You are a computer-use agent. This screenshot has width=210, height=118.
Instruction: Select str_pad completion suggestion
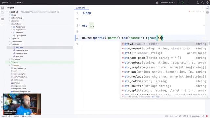pyautogui.click(x=164, y=72)
